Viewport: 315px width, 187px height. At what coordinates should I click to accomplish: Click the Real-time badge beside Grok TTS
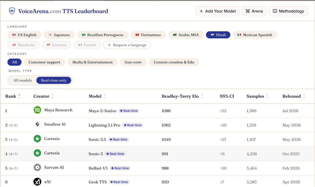pyautogui.click(x=119, y=182)
